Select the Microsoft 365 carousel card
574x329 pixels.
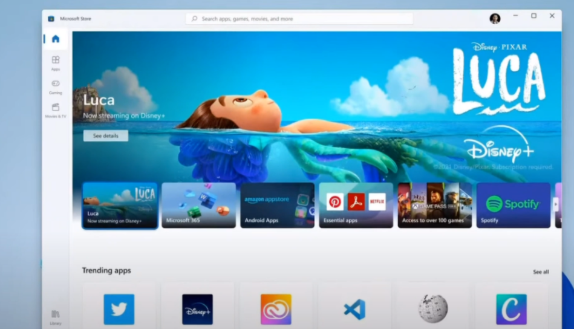(x=199, y=205)
